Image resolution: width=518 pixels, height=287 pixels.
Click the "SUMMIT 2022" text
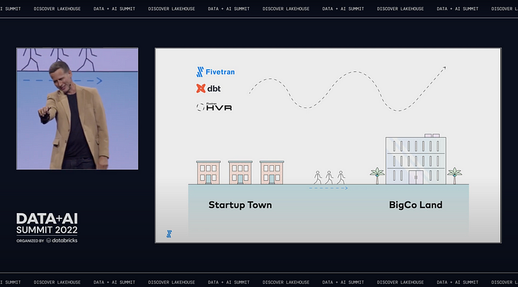(x=47, y=230)
